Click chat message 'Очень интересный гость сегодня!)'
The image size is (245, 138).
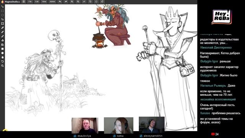(217, 107)
